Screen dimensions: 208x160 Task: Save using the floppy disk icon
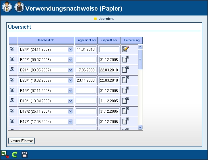25,155
